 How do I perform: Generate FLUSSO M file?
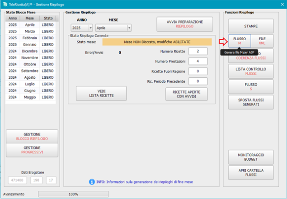(x=240, y=41)
